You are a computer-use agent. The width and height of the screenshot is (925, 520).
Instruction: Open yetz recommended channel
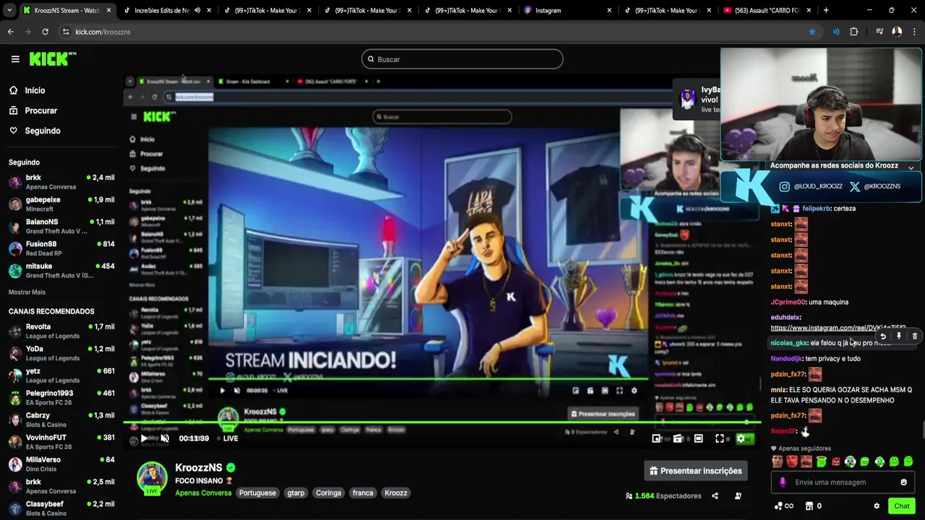tap(61, 376)
